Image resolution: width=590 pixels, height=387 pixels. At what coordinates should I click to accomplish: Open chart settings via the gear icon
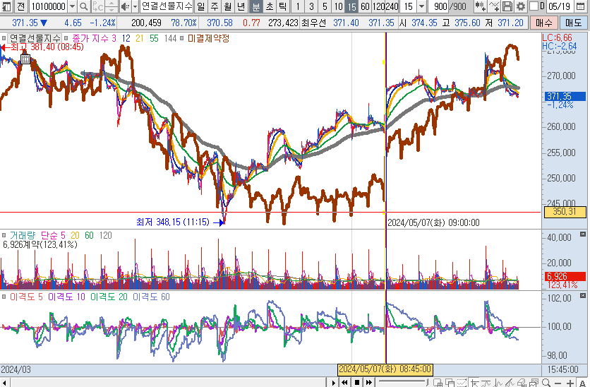coord(520,6)
